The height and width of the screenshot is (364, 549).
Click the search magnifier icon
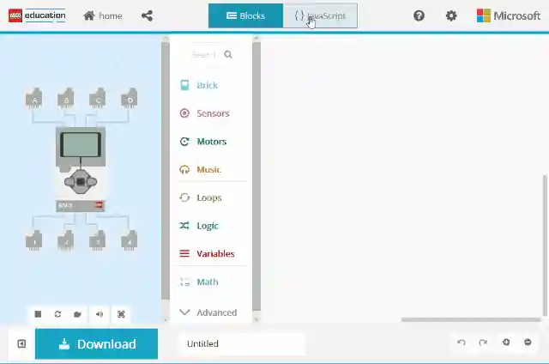(228, 55)
